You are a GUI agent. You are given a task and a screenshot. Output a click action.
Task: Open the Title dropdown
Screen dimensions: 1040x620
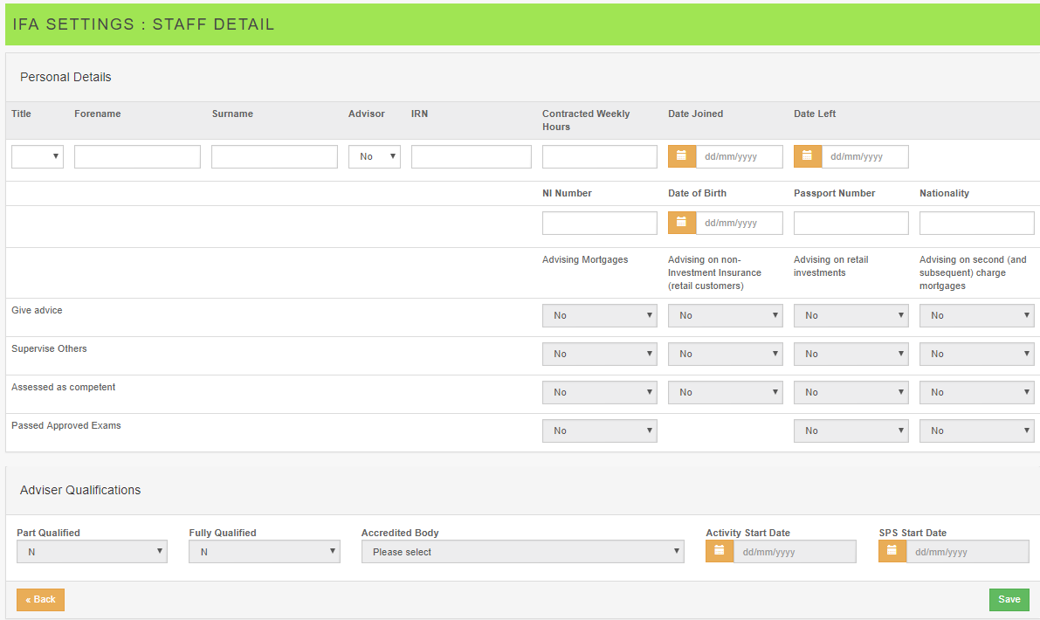38,156
